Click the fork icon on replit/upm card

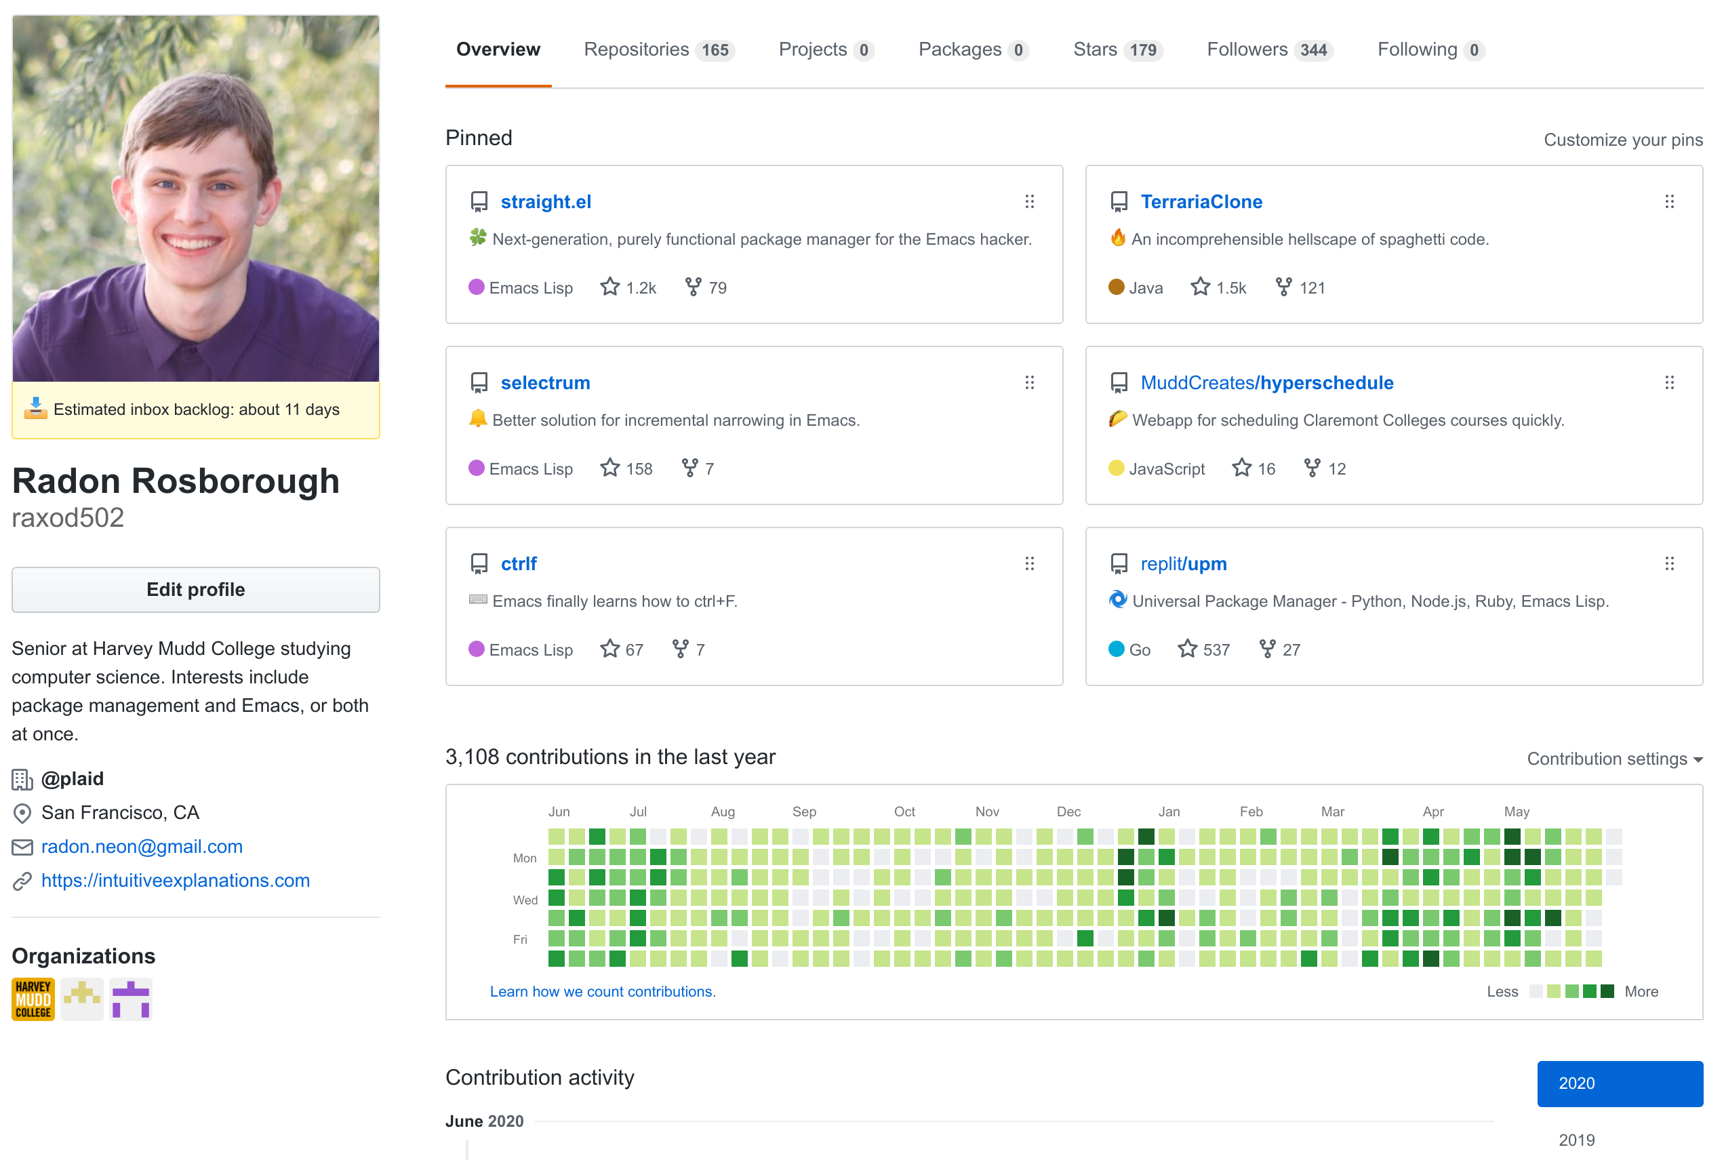pos(1267,649)
